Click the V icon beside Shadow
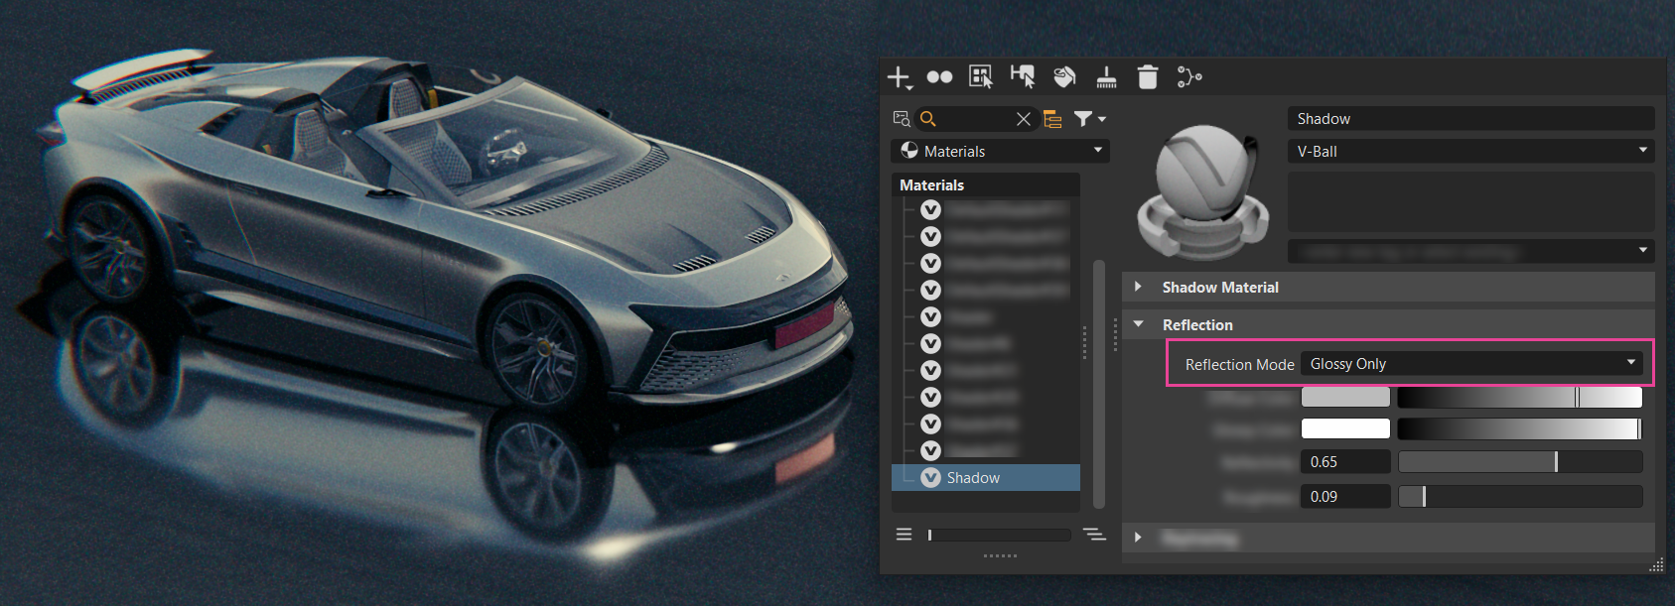Screen dimensions: 1675x606 (x=930, y=478)
